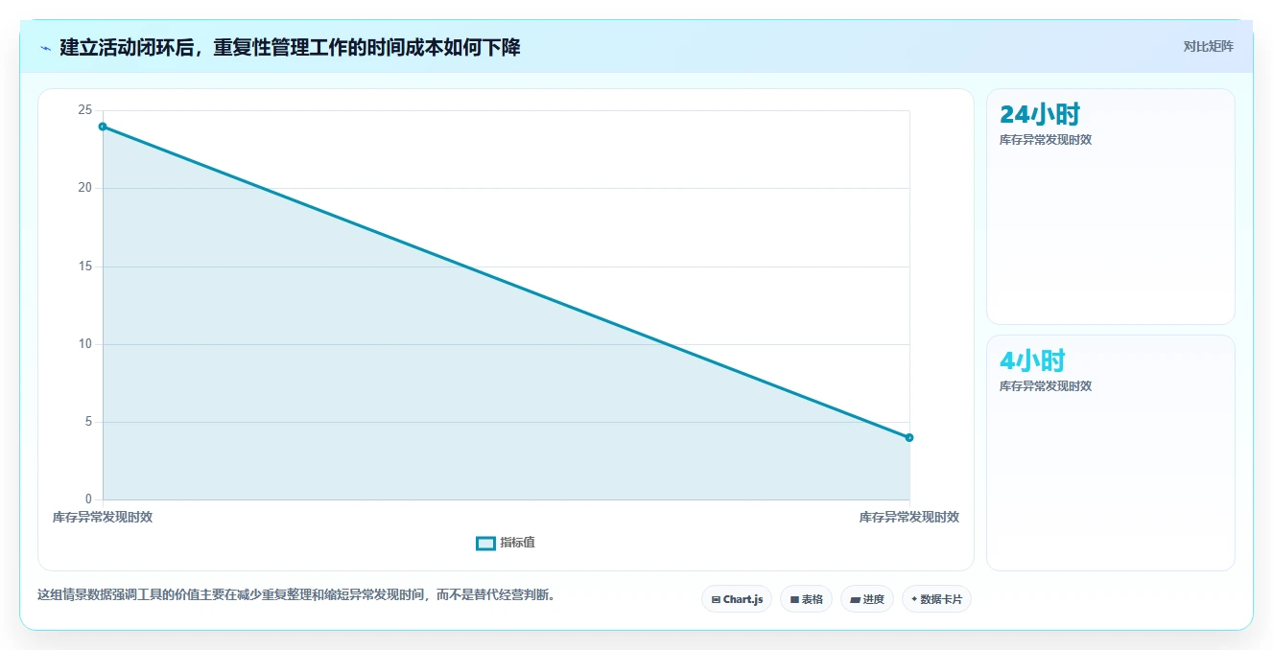Viewport: 1273px width, 650px height.
Task: Click the page title about 活动闭环
Action: click(290, 47)
